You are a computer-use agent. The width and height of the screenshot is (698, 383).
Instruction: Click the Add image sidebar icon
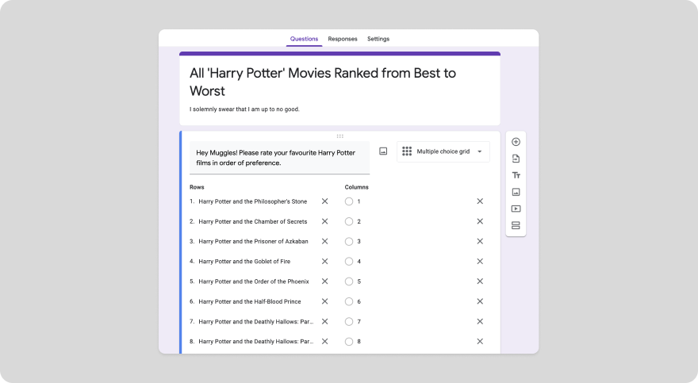point(516,192)
